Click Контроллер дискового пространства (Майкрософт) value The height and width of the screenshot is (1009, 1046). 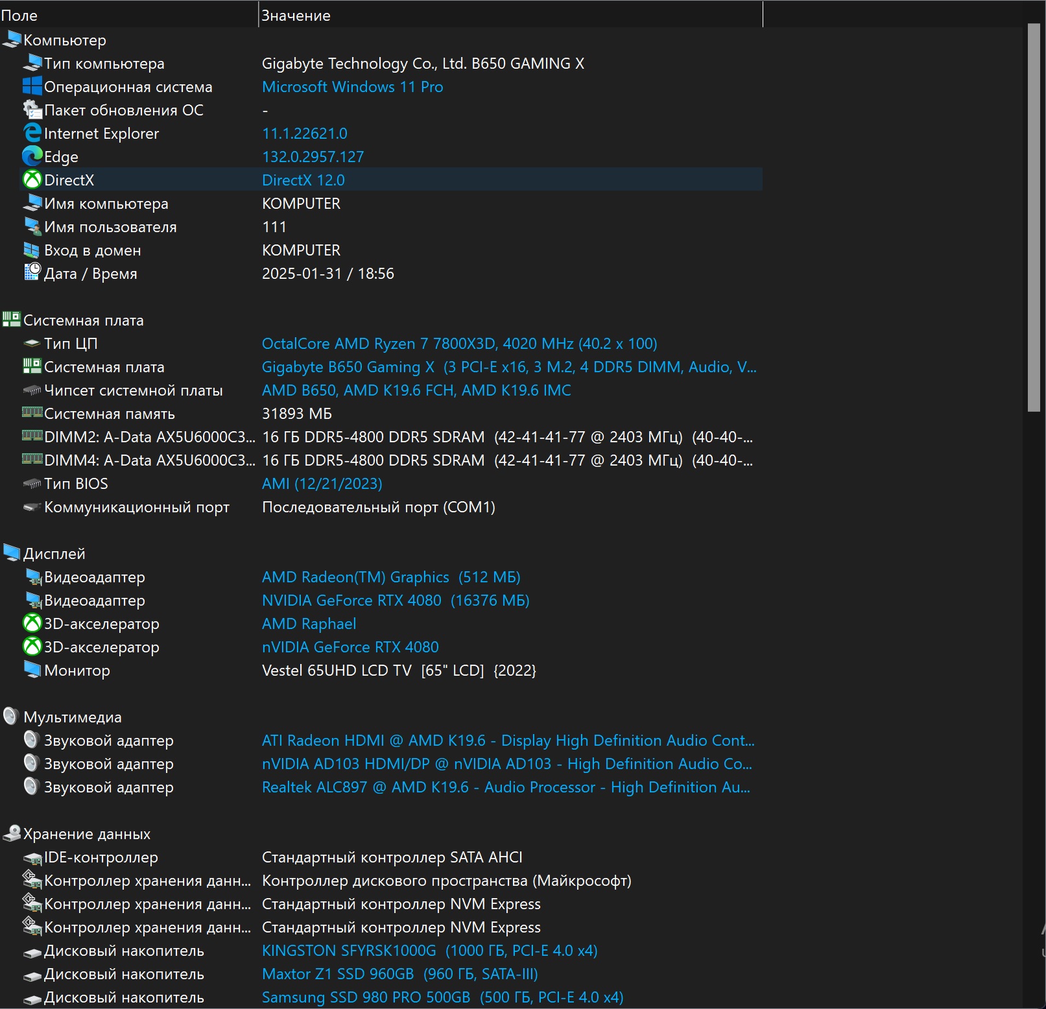click(447, 881)
